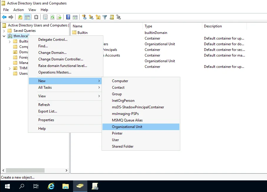Click the Find objects magnifier icon
The height and width of the screenshot is (192, 267).
click(112, 17)
